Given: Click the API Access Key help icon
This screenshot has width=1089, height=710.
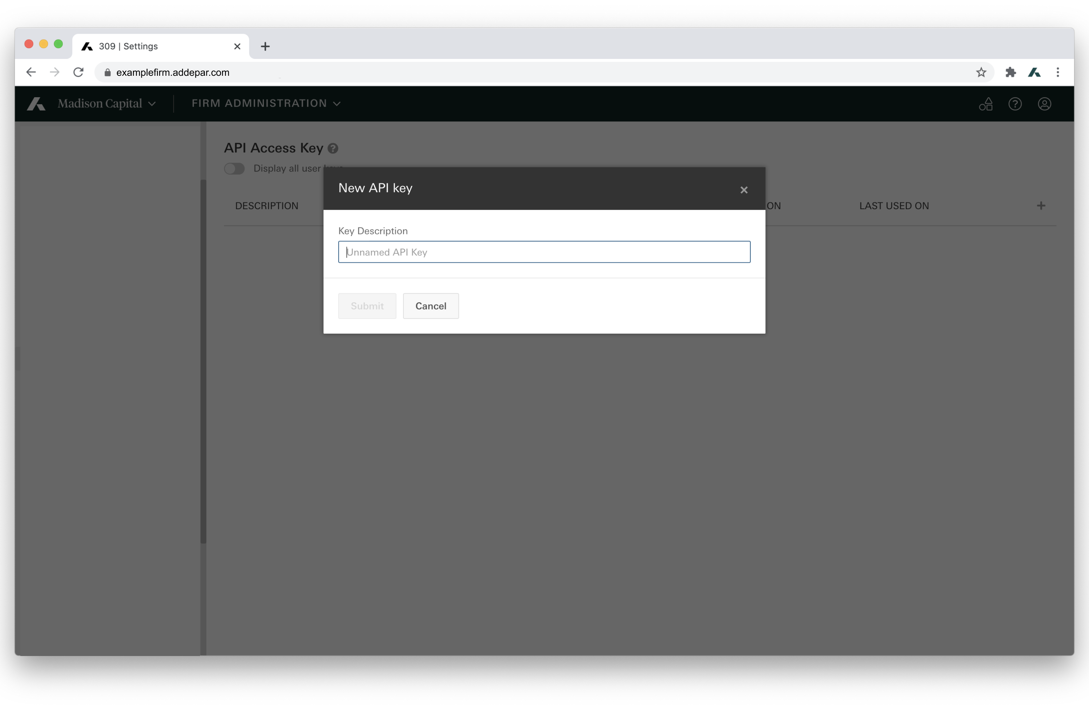Looking at the screenshot, I should [x=333, y=149].
